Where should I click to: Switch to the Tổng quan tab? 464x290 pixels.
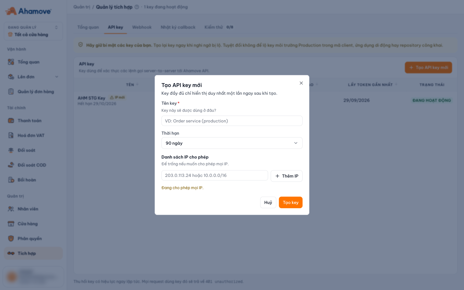[88, 27]
